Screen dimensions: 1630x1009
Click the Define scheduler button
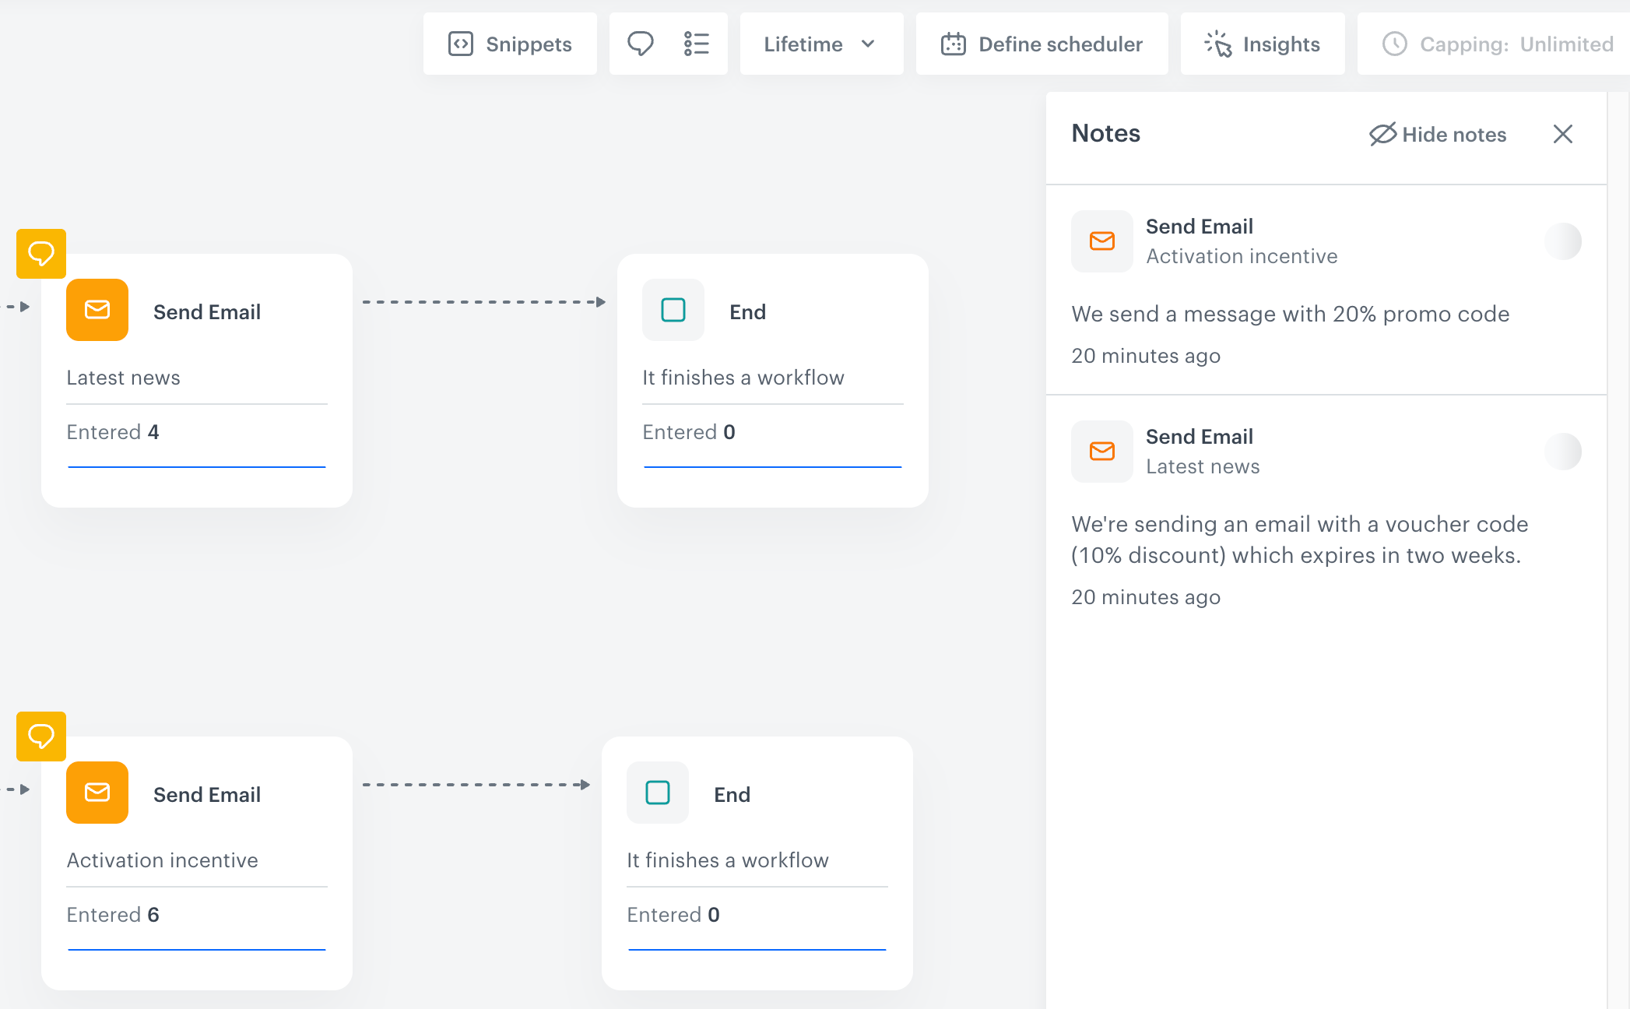(1042, 44)
